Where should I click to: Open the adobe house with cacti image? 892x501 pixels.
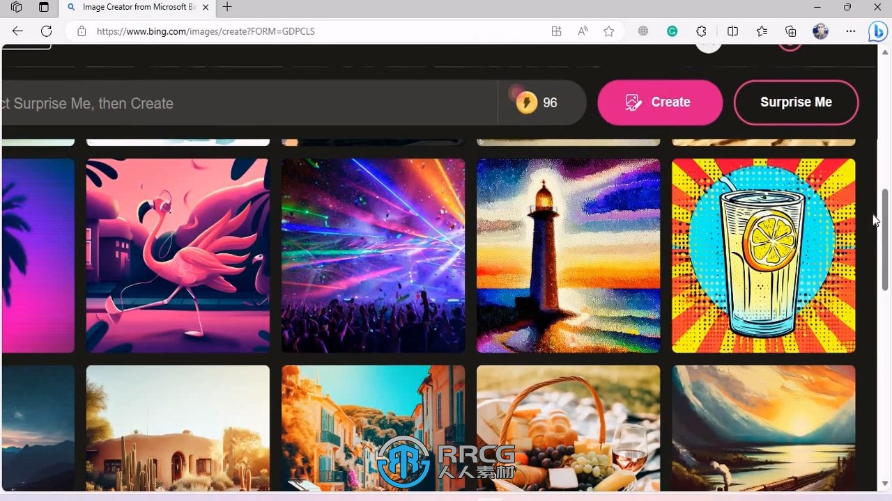tap(178, 429)
